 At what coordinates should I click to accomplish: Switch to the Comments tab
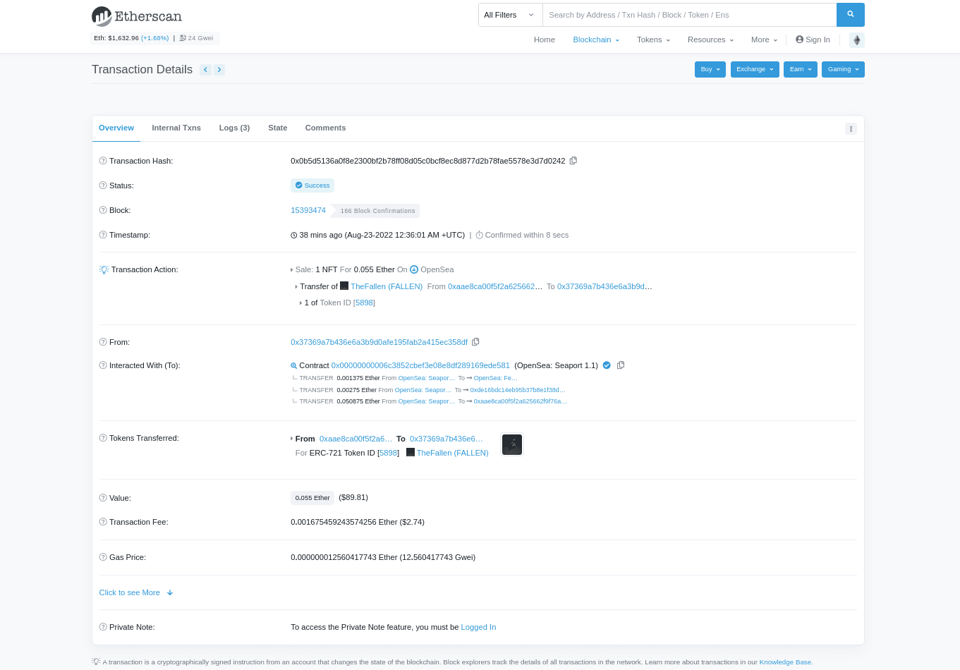pyautogui.click(x=325, y=128)
